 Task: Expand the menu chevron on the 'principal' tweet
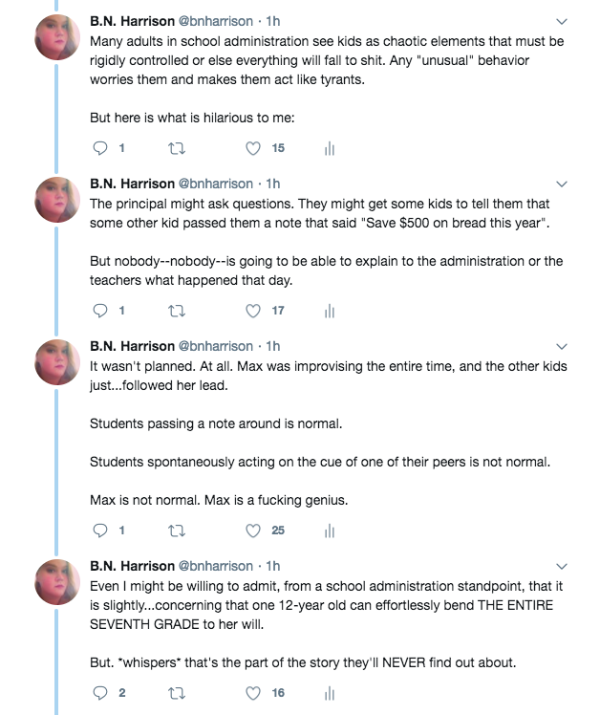pos(562,184)
